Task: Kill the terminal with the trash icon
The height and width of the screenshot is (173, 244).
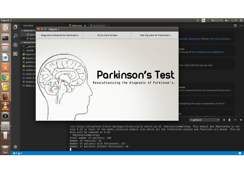Action: (229, 120)
